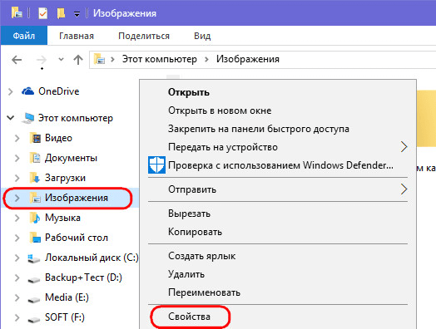The width and height of the screenshot is (436, 329).
Task: Collapse the Этот компьютер tree node
Action: [11, 118]
